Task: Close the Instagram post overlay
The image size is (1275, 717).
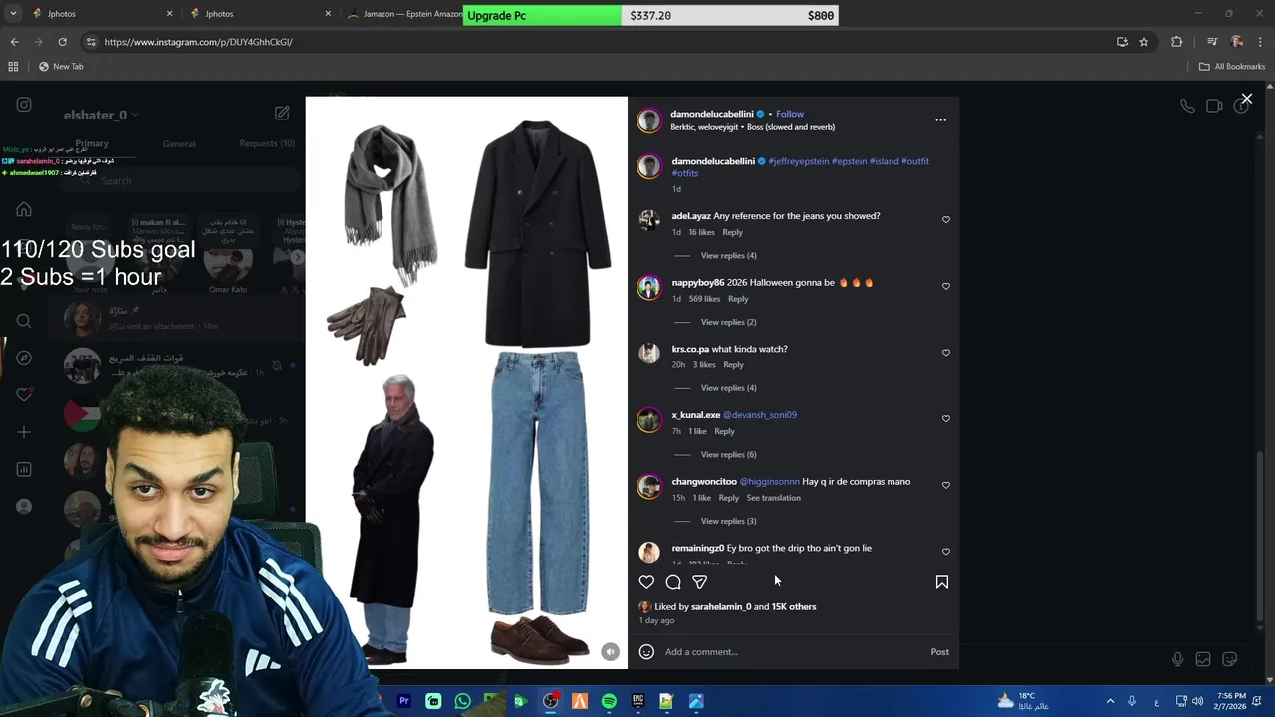Action: point(1246,99)
